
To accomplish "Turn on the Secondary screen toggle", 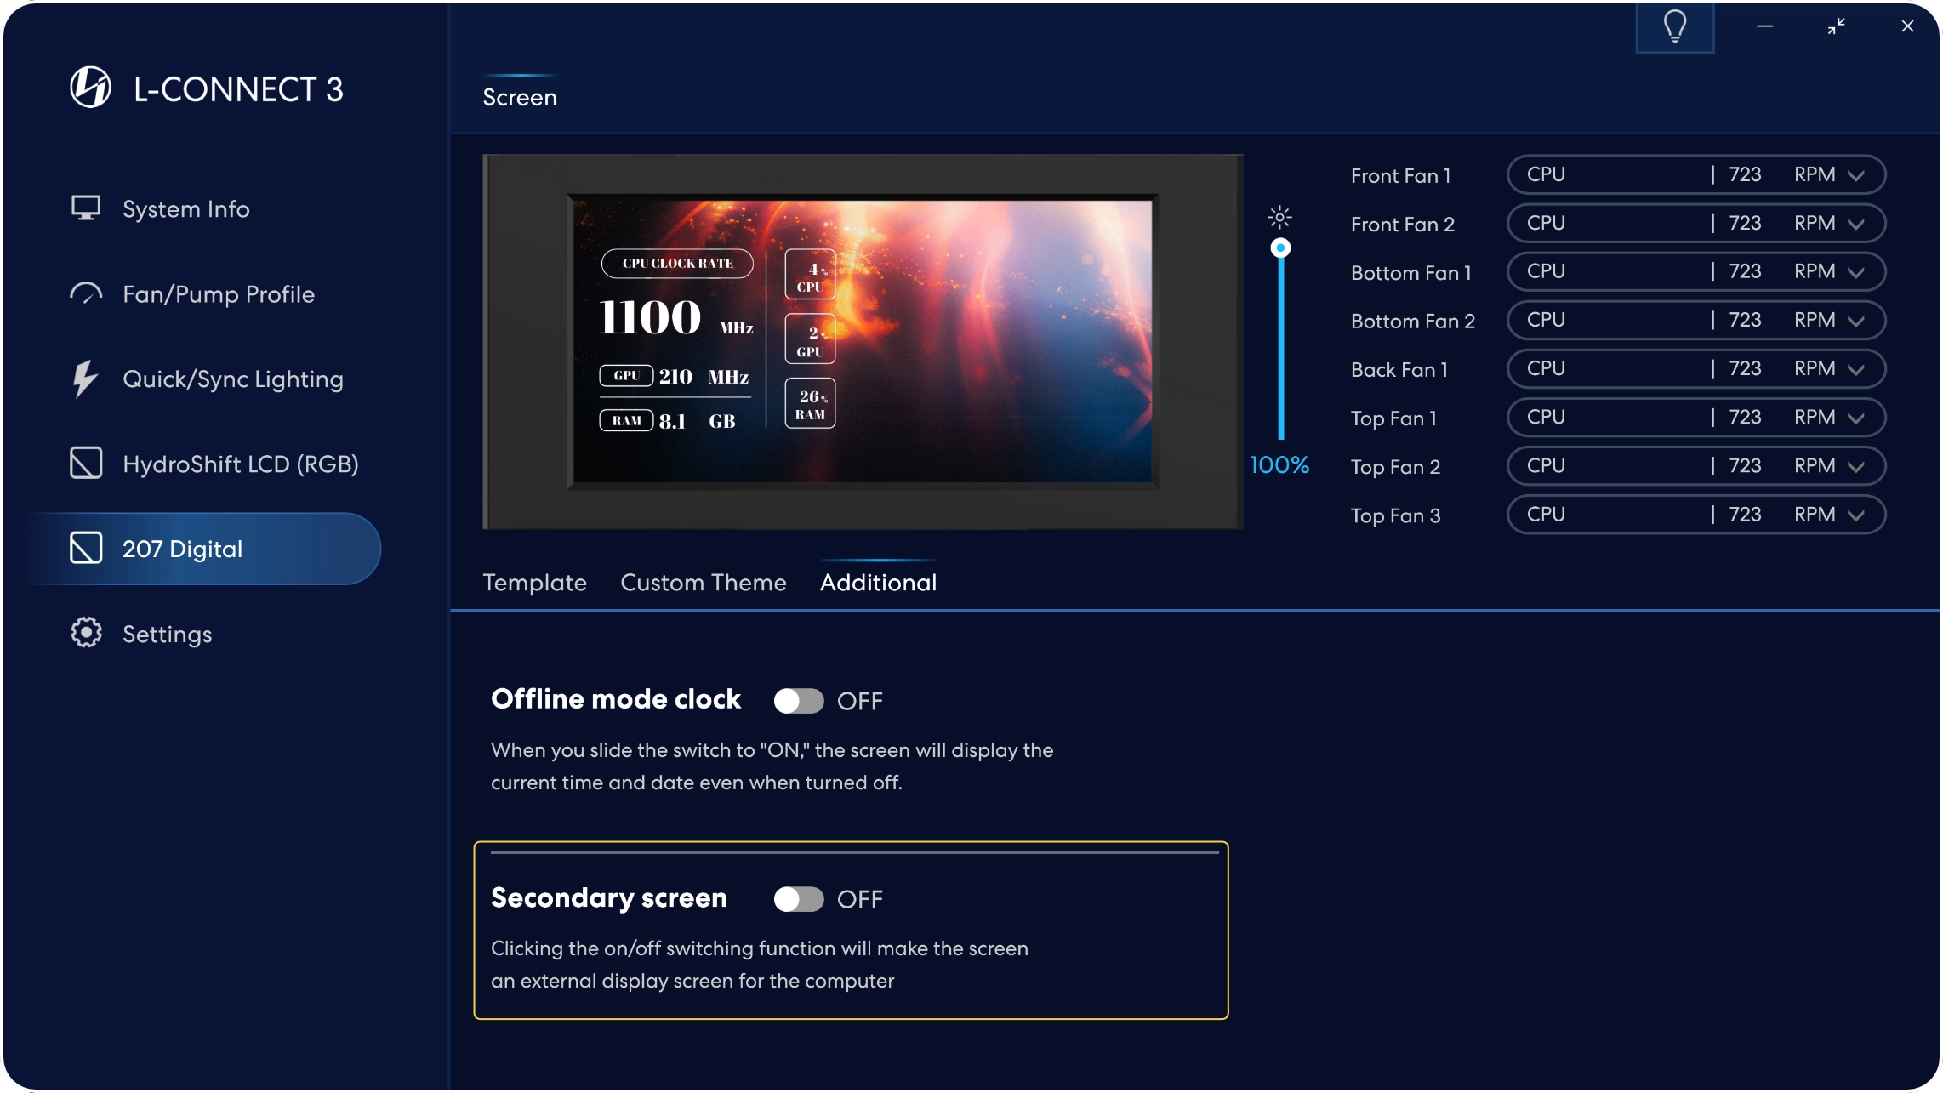I will click(798, 899).
